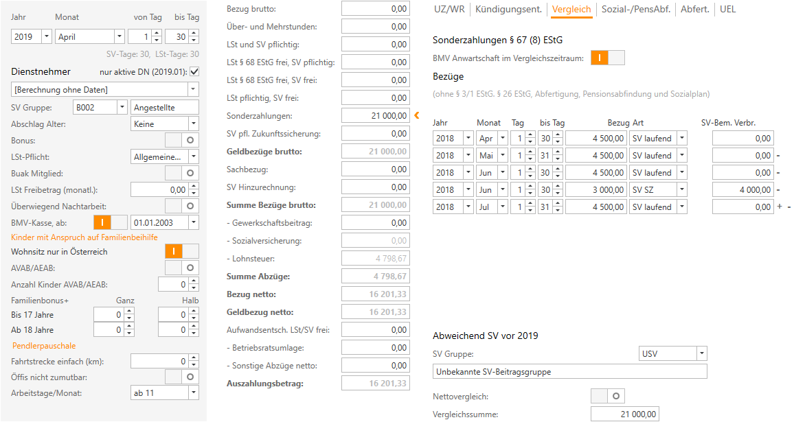Click the Sonstige Abzüge netto field

click(x=375, y=365)
